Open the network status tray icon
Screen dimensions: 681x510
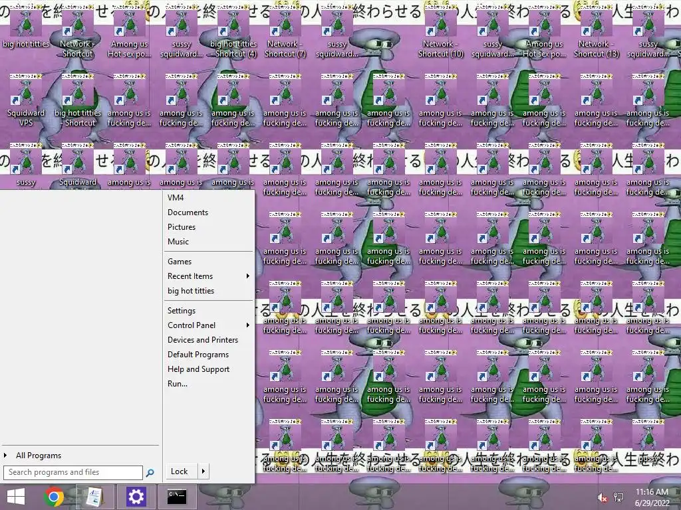(x=618, y=497)
